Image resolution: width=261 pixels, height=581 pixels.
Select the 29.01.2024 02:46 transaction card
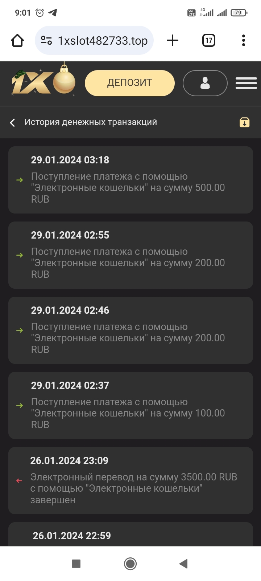point(130,330)
